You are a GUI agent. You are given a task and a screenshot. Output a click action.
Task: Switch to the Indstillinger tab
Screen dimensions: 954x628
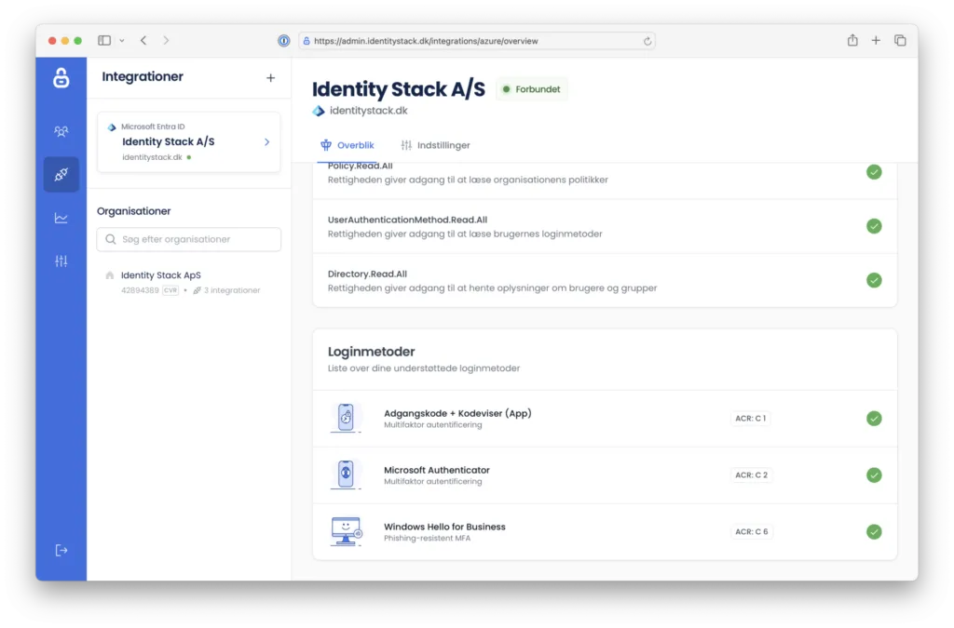[435, 145]
